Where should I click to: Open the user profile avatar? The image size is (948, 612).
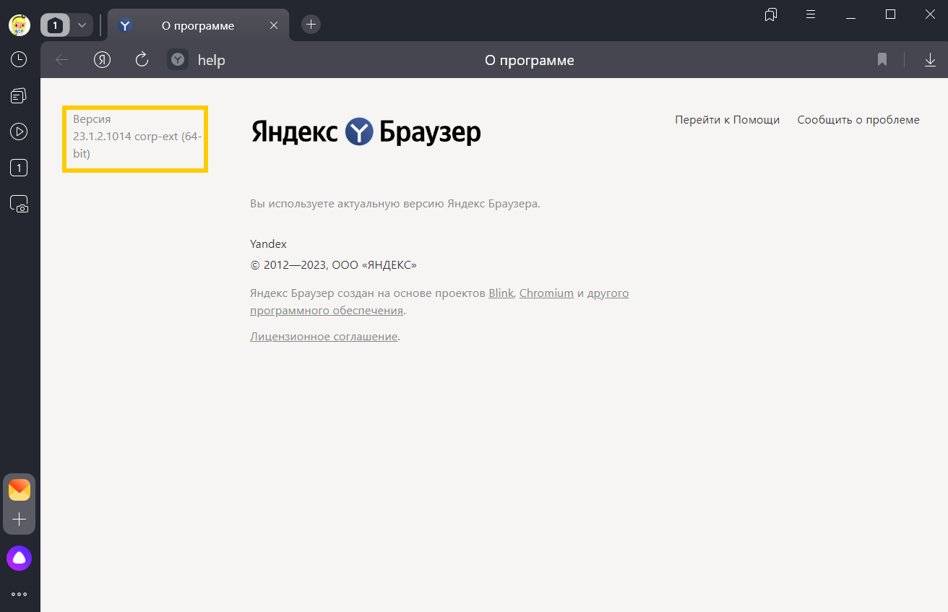[x=20, y=25]
